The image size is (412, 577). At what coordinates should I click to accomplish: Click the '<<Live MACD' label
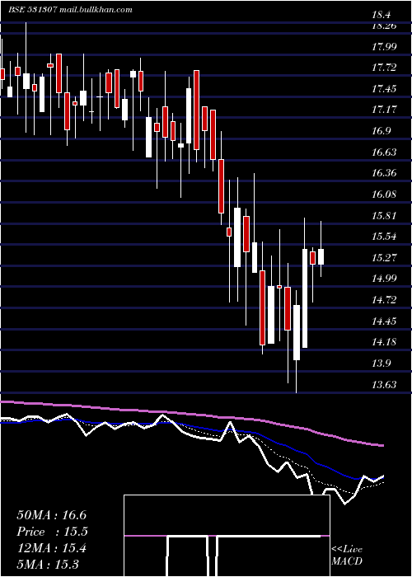pos(347,556)
